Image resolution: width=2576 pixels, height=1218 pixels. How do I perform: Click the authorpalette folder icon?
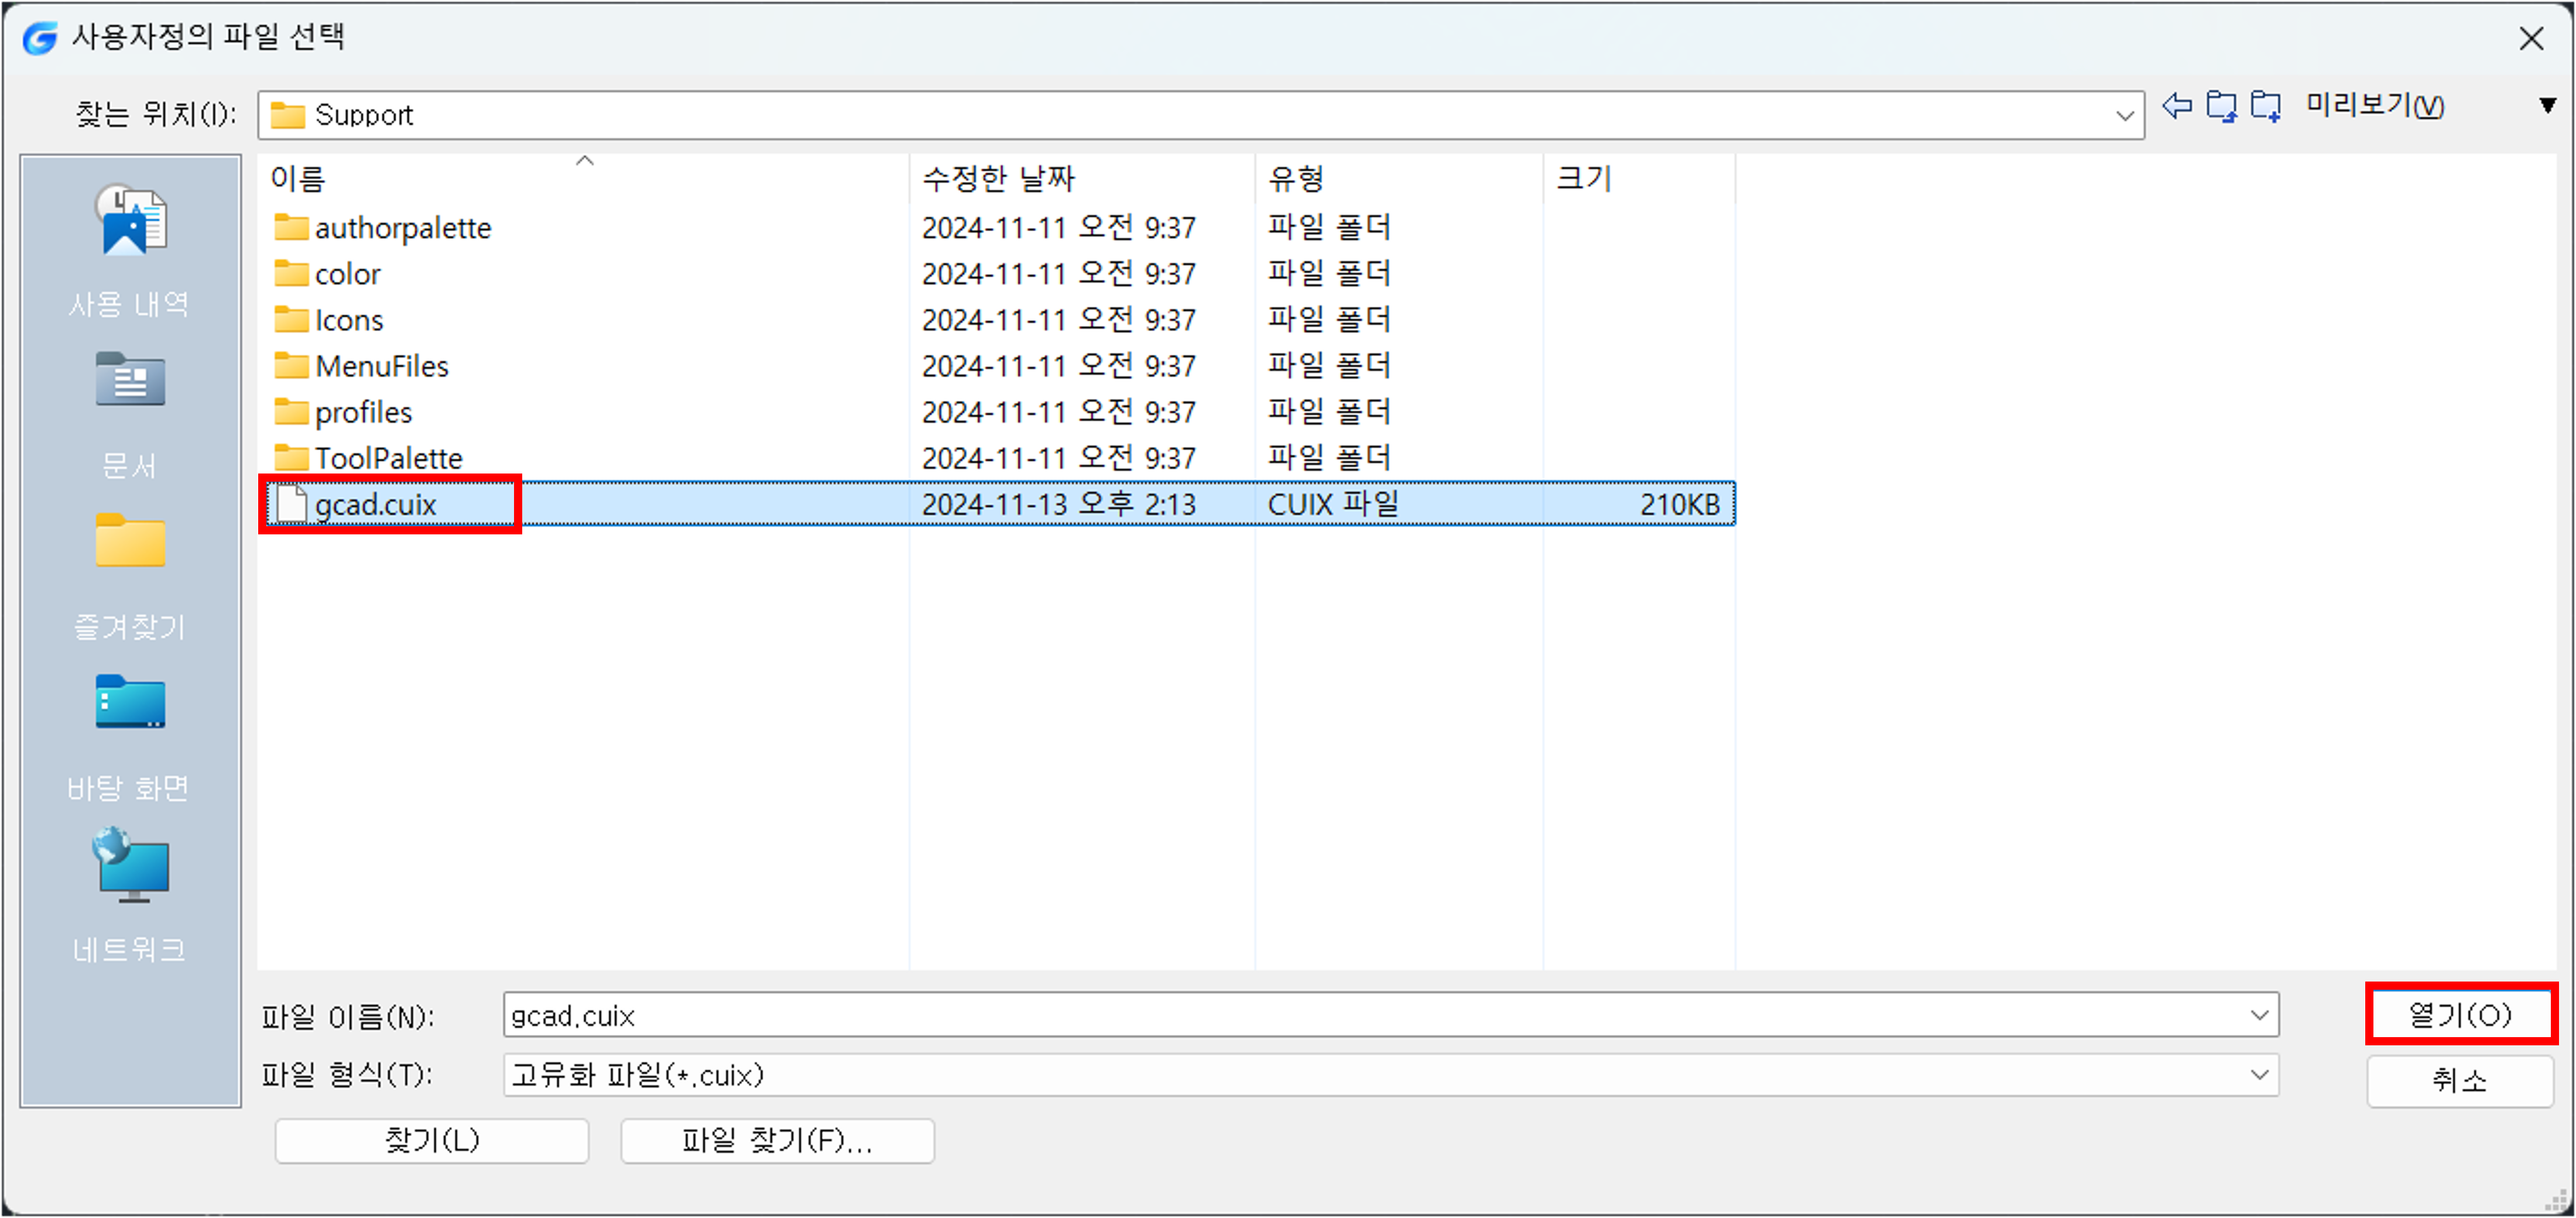tap(291, 228)
